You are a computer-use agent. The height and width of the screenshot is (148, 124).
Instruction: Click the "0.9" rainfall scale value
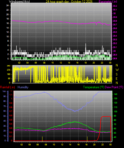11,103
